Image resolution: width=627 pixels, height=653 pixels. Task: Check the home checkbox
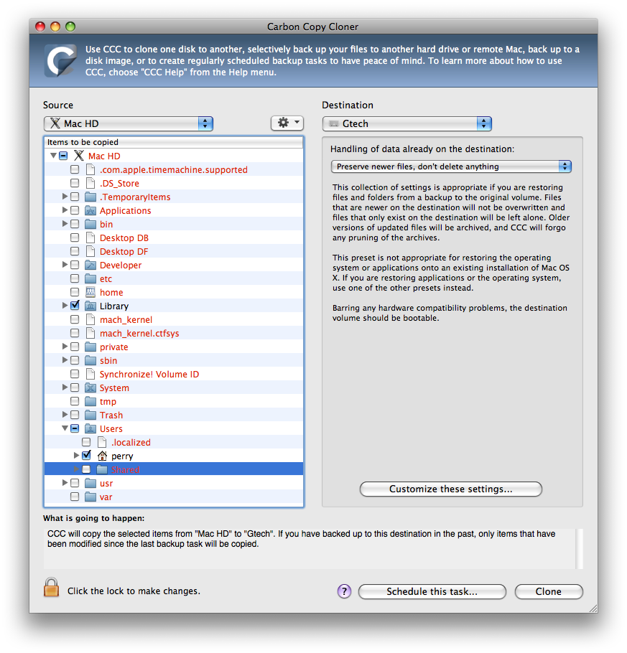[75, 292]
